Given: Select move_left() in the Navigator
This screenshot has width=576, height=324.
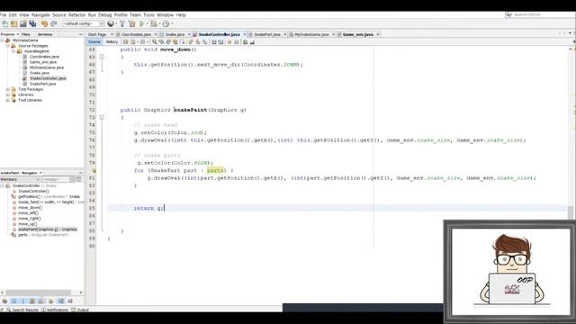Looking at the screenshot, I should click(x=28, y=213).
